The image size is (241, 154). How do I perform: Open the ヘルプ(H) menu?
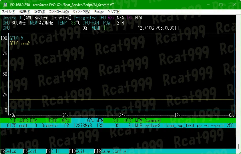[x=114, y=12]
